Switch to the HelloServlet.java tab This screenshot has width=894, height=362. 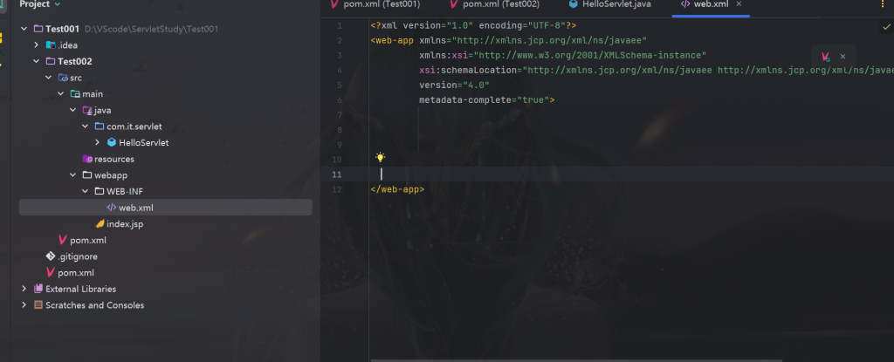point(616,4)
